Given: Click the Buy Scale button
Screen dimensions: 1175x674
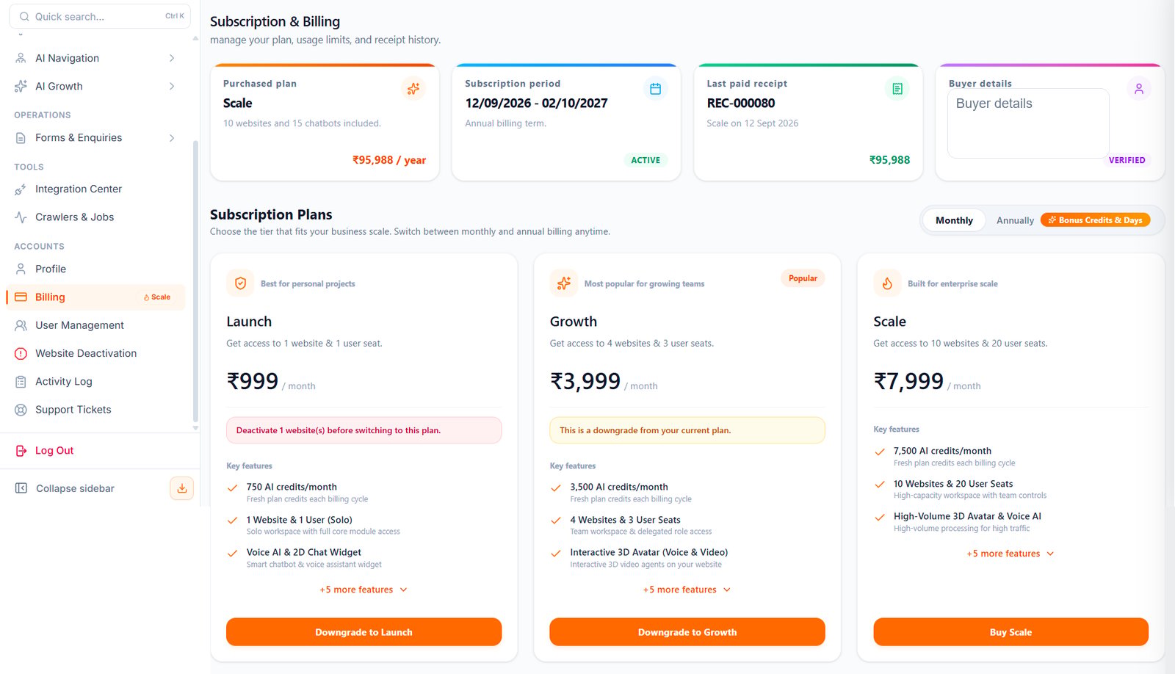Looking at the screenshot, I should 1010,632.
